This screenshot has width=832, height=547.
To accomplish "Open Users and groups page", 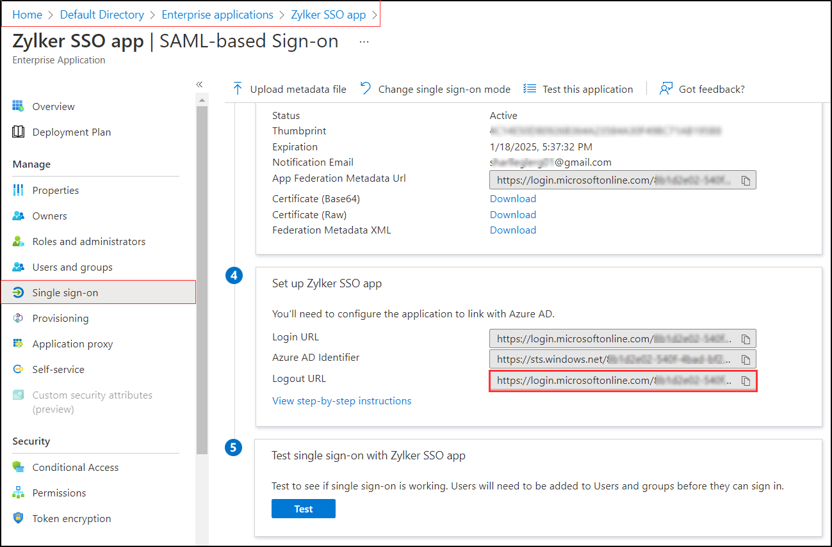I will (x=72, y=267).
